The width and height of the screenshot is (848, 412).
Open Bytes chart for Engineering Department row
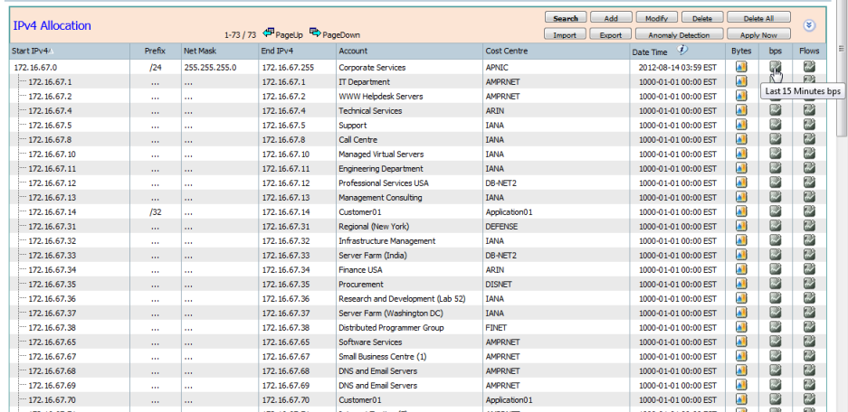click(741, 168)
